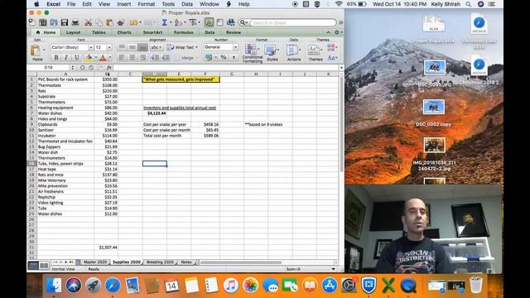Open the Tables ribbon tab
The width and height of the screenshot is (530, 298).
[99, 32]
